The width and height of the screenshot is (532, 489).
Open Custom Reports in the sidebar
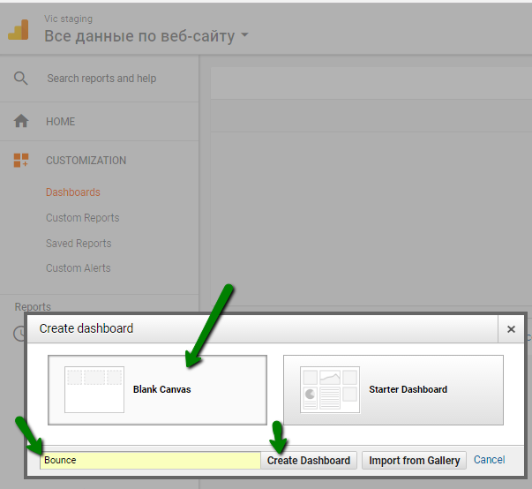(82, 217)
